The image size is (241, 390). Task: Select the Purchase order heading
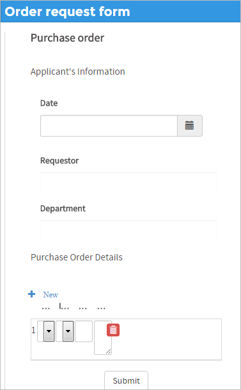click(68, 38)
